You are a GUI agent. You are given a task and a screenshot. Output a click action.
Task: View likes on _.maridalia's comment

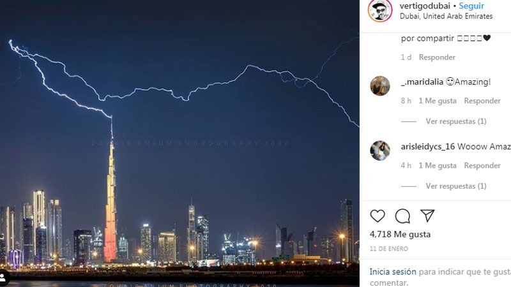438,101
